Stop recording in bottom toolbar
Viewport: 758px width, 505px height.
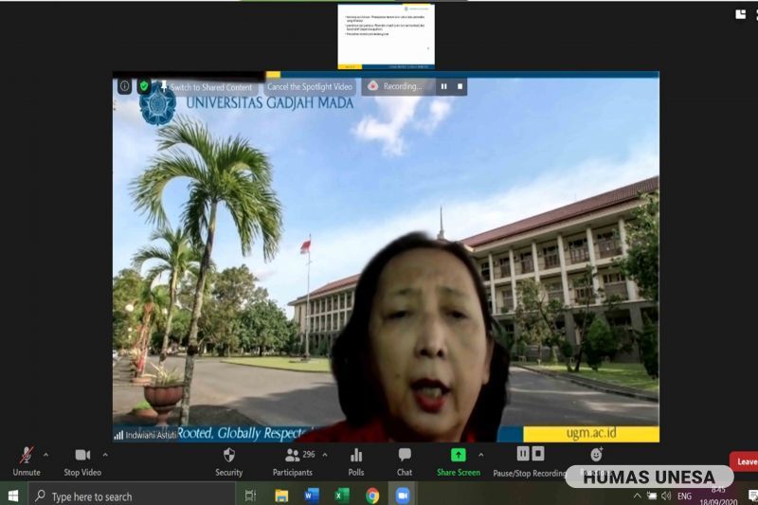538,454
